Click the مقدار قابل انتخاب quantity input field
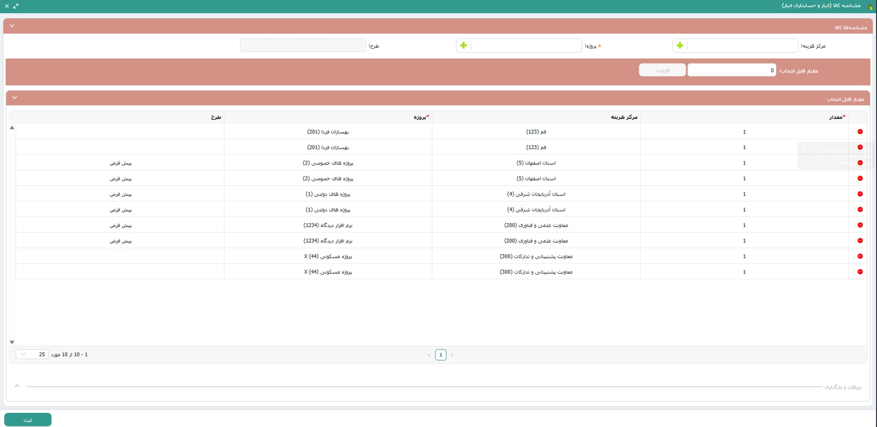Image resolution: width=877 pixels, height=427 pixels. tap(731, 70)
